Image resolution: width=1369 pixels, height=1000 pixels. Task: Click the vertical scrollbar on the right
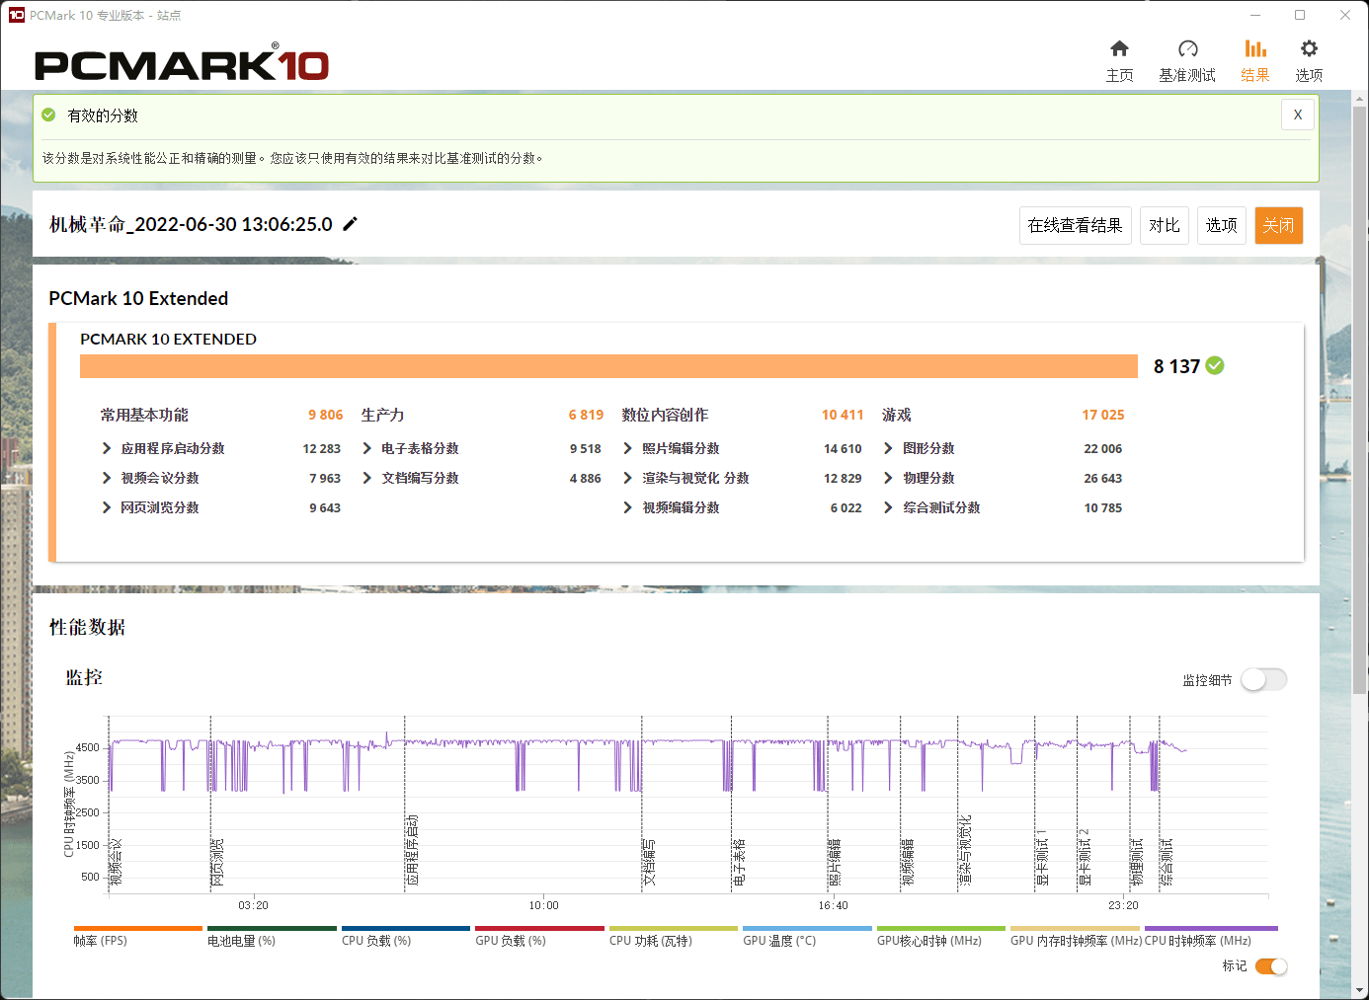pos(1360,395)
